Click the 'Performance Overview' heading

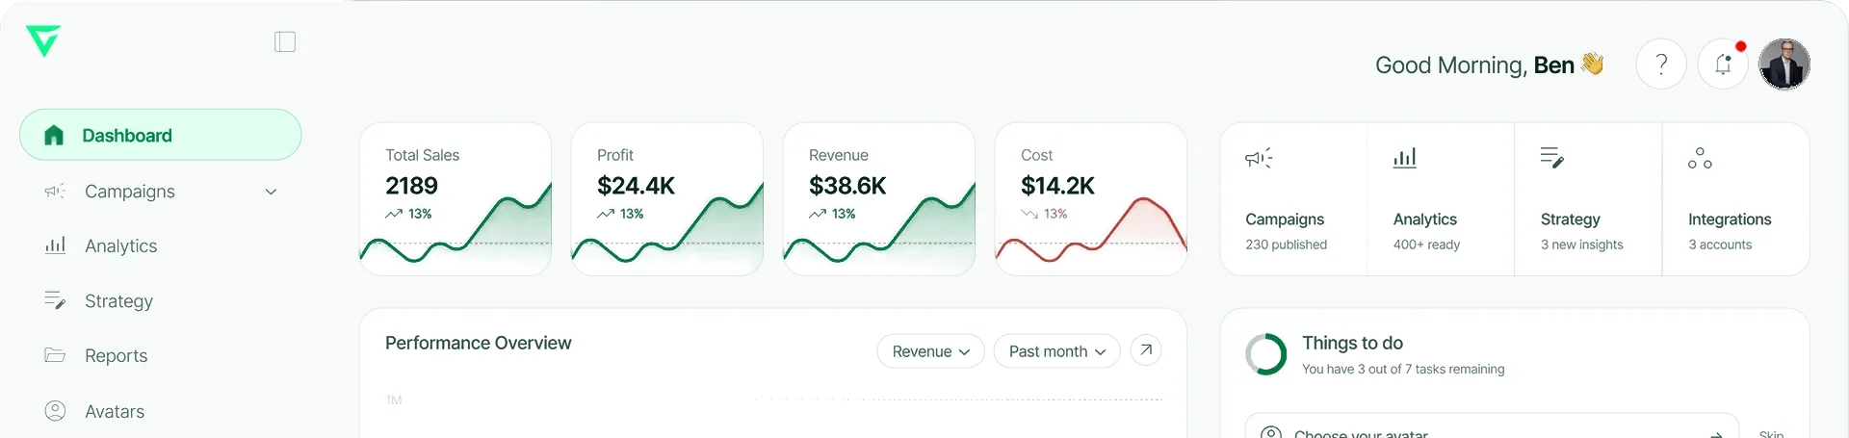click(x=478, y=343)
